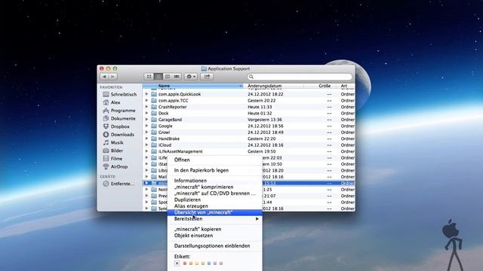
Task: Select the iLifeAssetManagement folder icon
Action: tap(154, 151)
